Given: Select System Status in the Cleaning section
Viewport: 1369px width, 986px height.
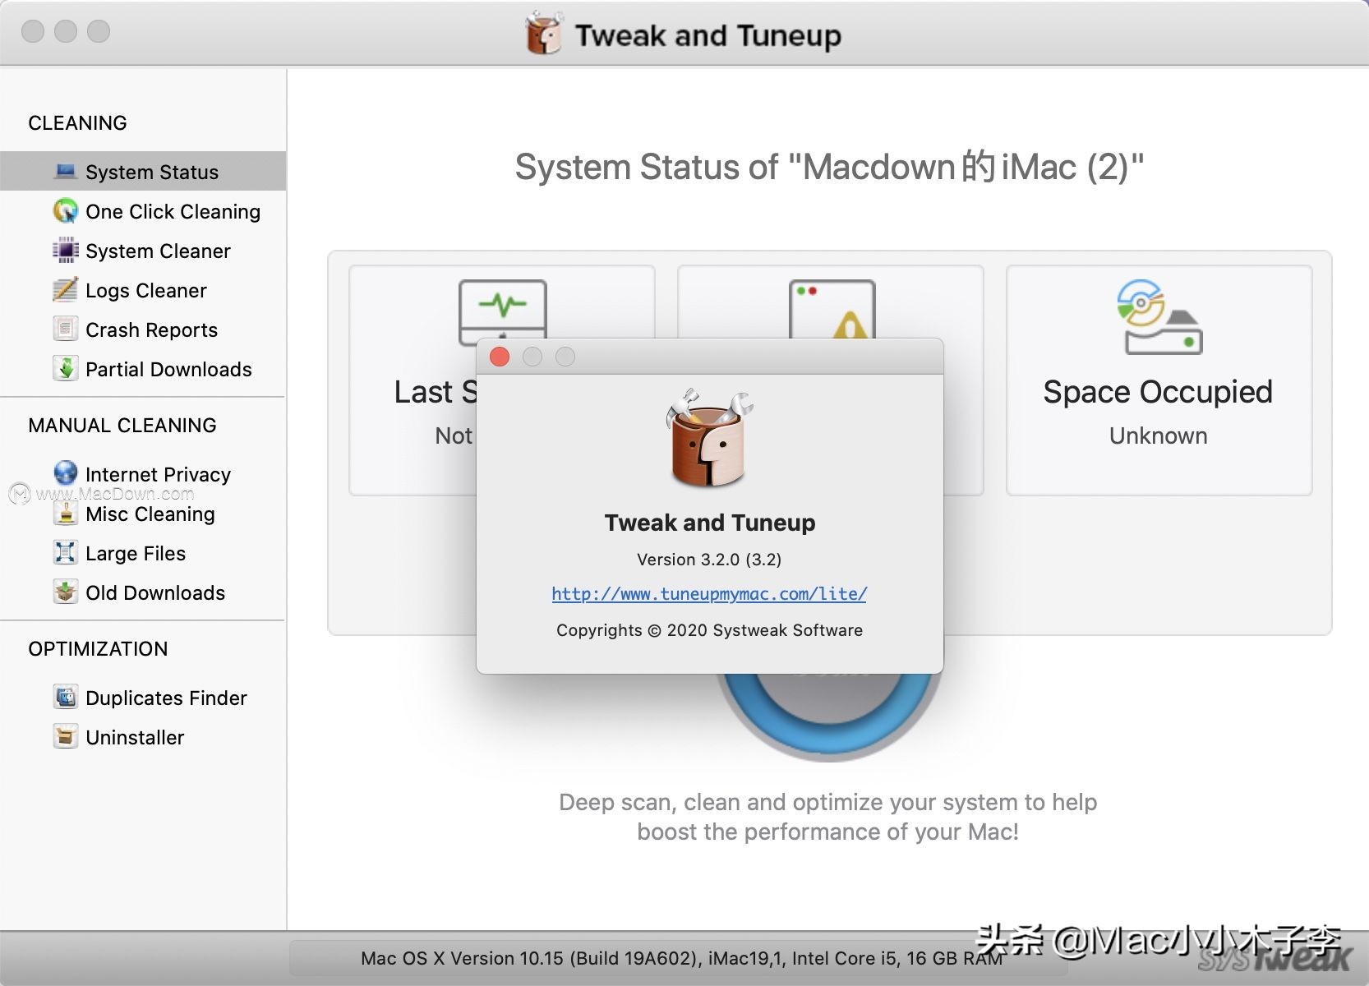Looking at the screenshot, I should click(x=151, y=171).
